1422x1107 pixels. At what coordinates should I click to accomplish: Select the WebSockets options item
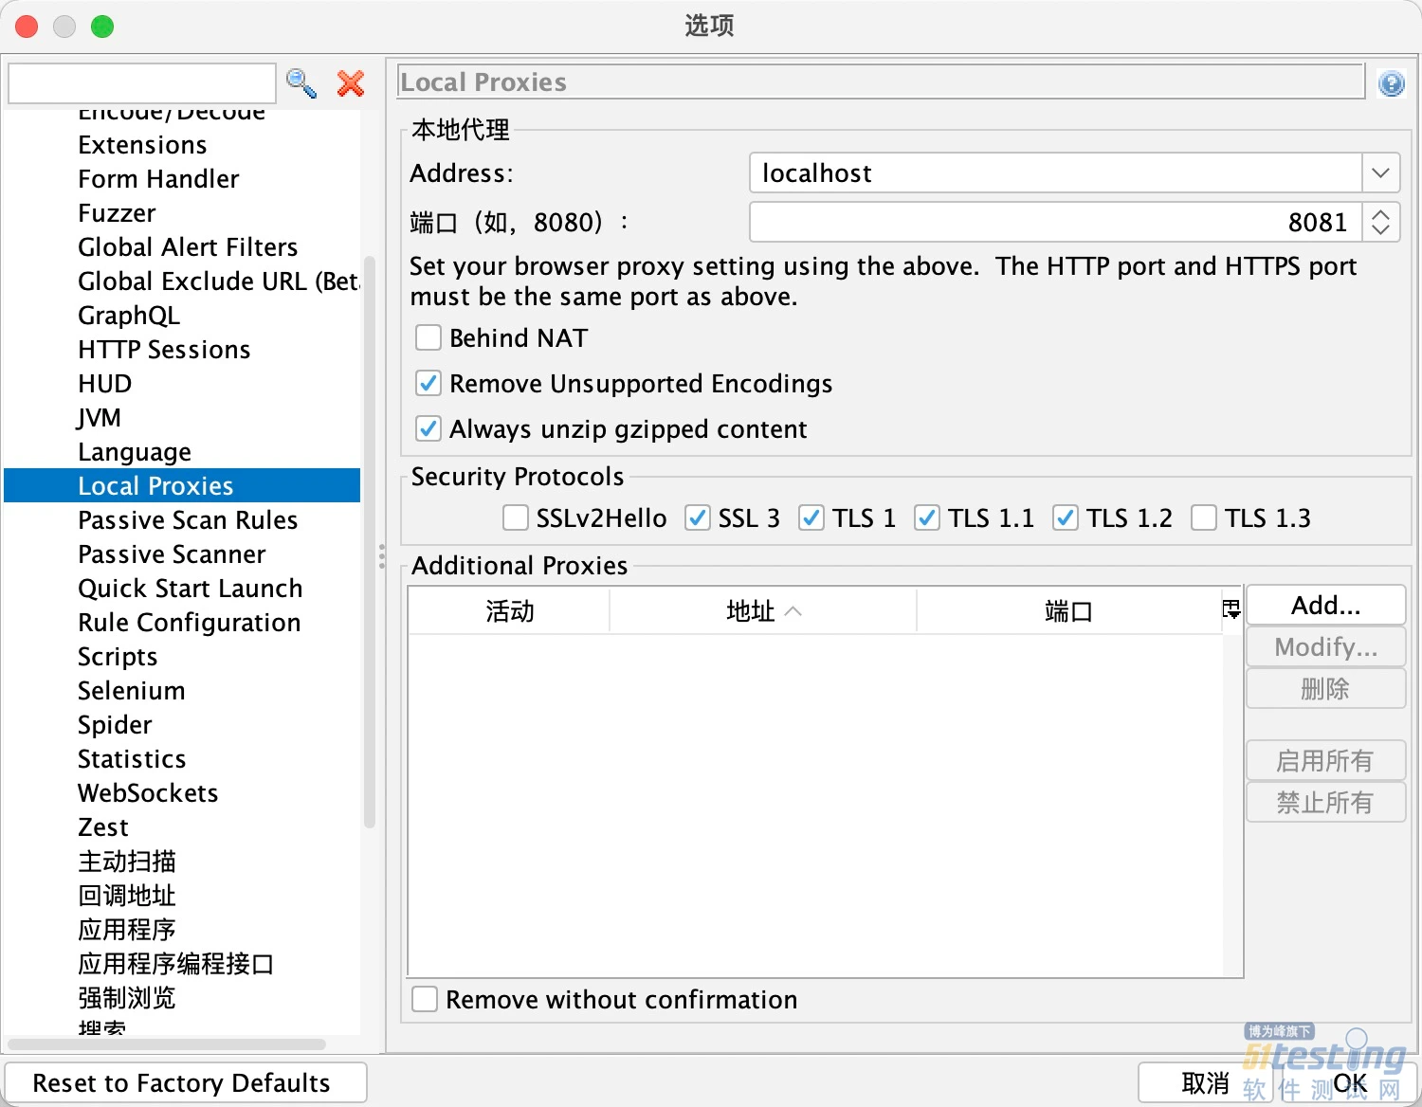148,793
